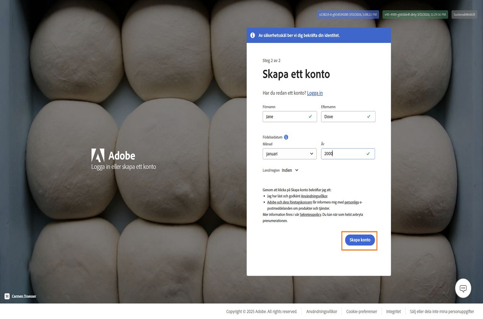Expand the Land/region selector showing Indien
Image resolution: width=483 pixels, height=319 pixels.
[x=290, y=170]
